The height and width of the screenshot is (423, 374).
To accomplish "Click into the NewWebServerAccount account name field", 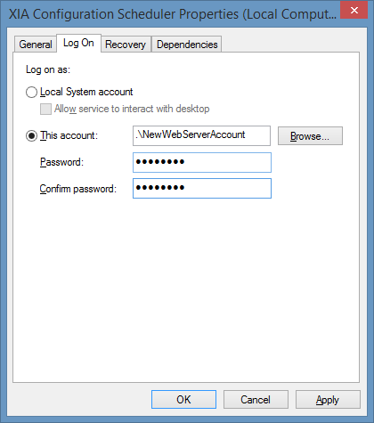I will [x=201, y=135].
